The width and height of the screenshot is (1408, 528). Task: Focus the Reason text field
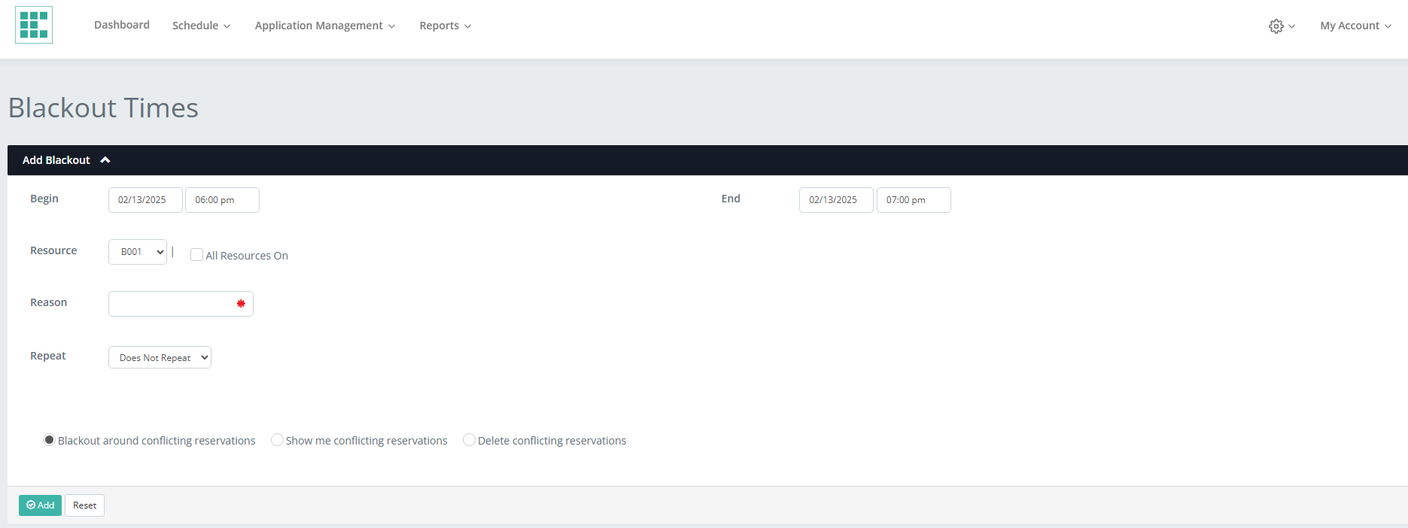tap(173, 304)
